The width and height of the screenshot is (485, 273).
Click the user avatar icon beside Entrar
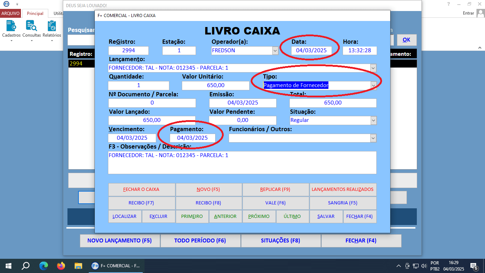pos(480,13)
